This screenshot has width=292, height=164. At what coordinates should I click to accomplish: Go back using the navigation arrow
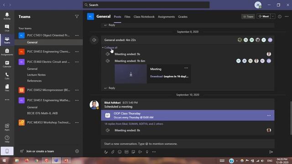click(4, 5)
